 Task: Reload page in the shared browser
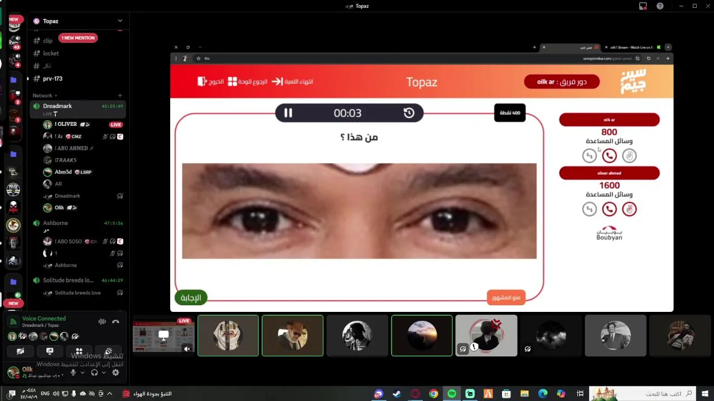[648, 58]
